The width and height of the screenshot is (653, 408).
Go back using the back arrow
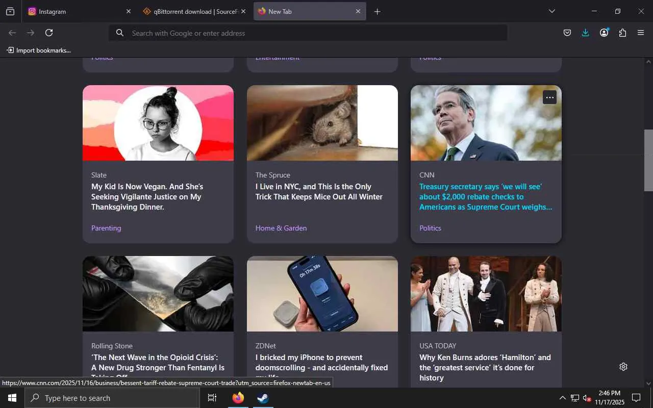tap(12, 33)
